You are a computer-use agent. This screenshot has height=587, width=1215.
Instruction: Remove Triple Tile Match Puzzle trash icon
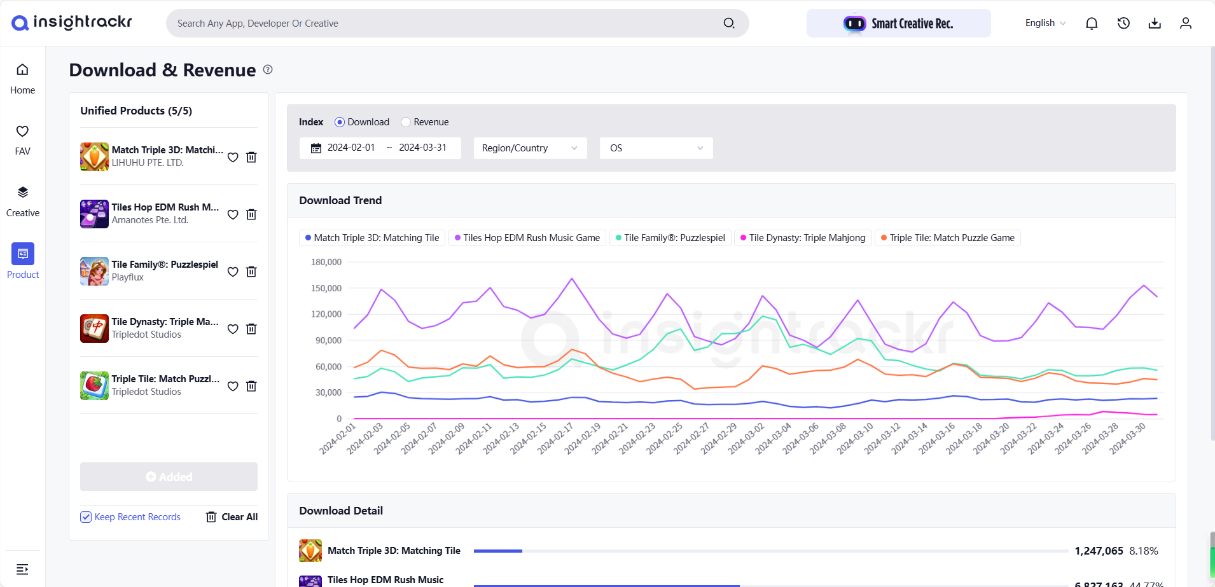tap(251, 386)
